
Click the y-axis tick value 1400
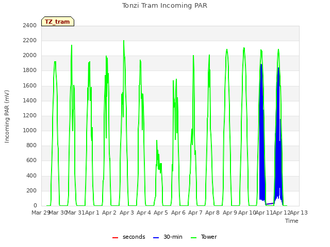click(x=30, y=101)
